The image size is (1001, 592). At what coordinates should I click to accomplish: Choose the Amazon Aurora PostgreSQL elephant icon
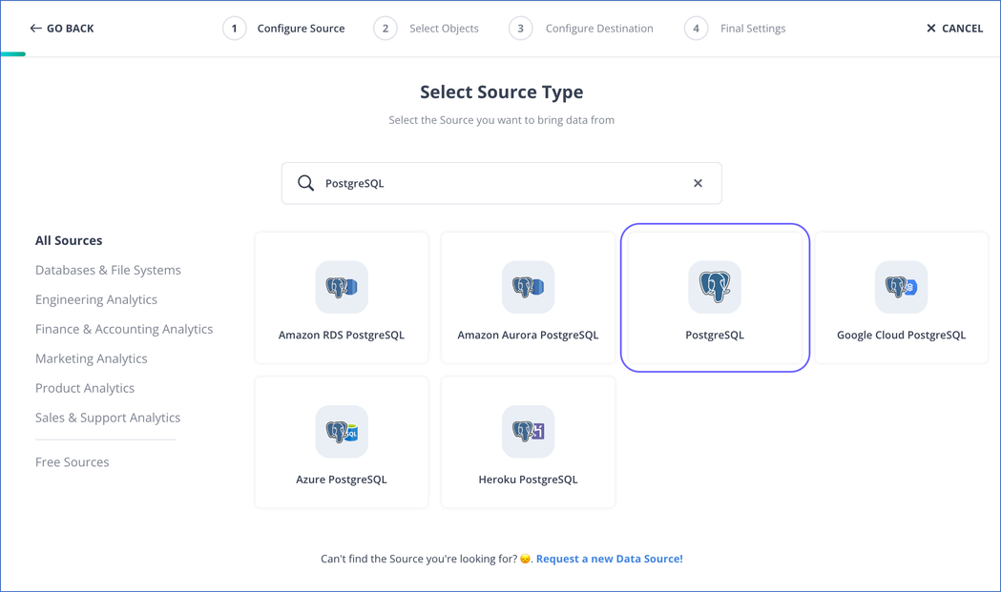(528, 287)
